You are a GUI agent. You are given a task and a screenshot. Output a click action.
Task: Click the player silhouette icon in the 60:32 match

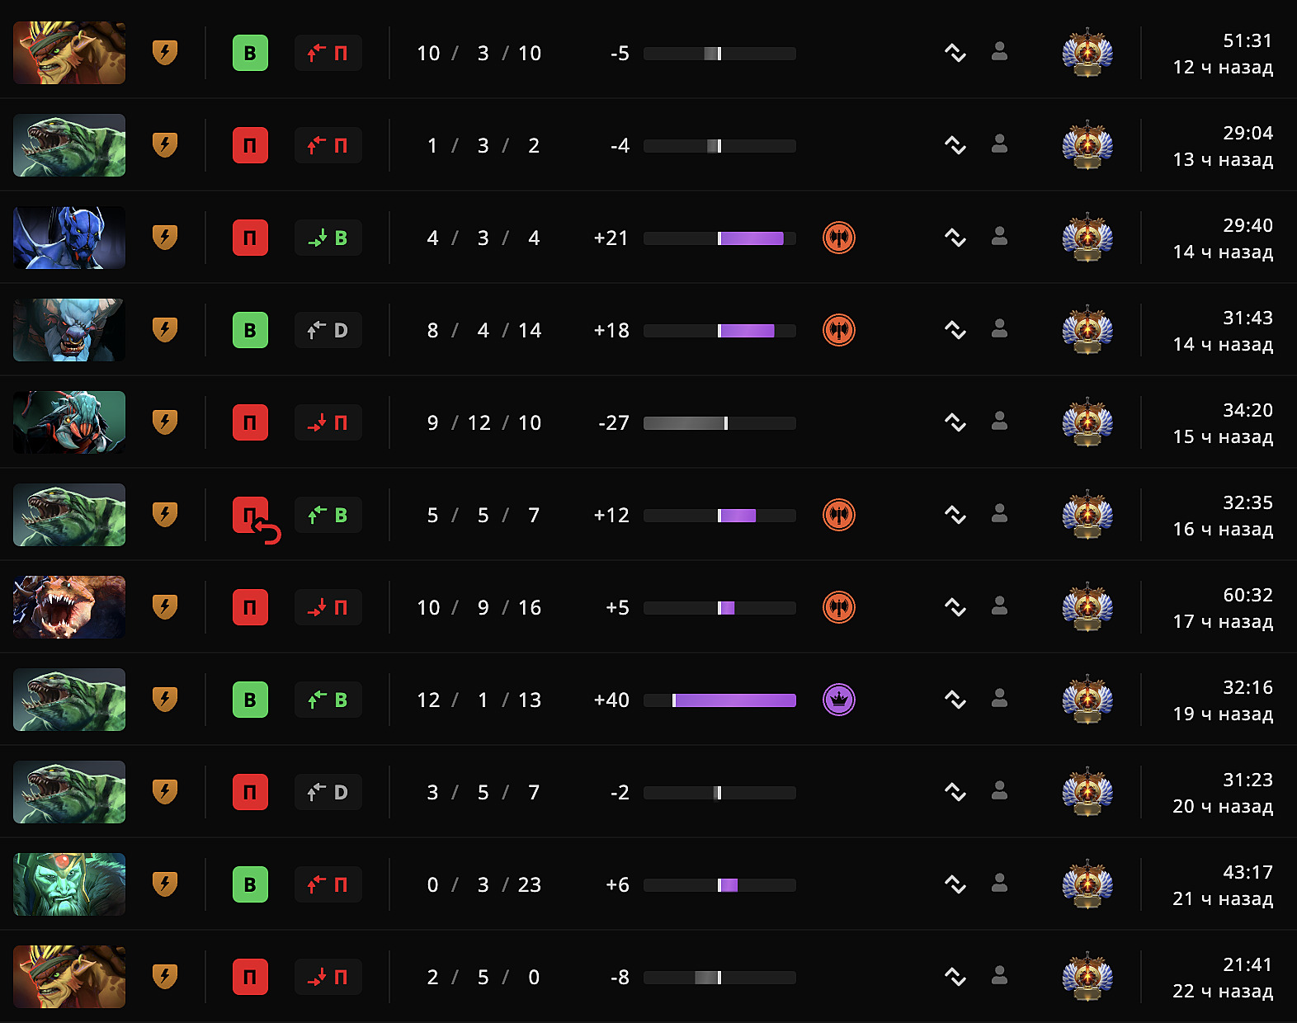pyautogui.click(x=999, y=606)
